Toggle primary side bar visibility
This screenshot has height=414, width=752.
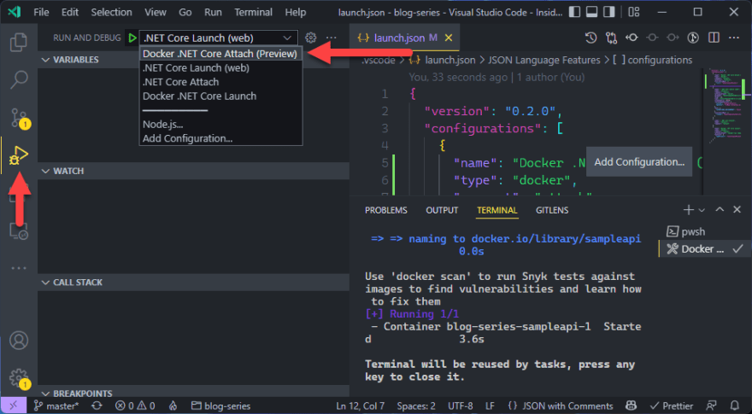[574, 12]
